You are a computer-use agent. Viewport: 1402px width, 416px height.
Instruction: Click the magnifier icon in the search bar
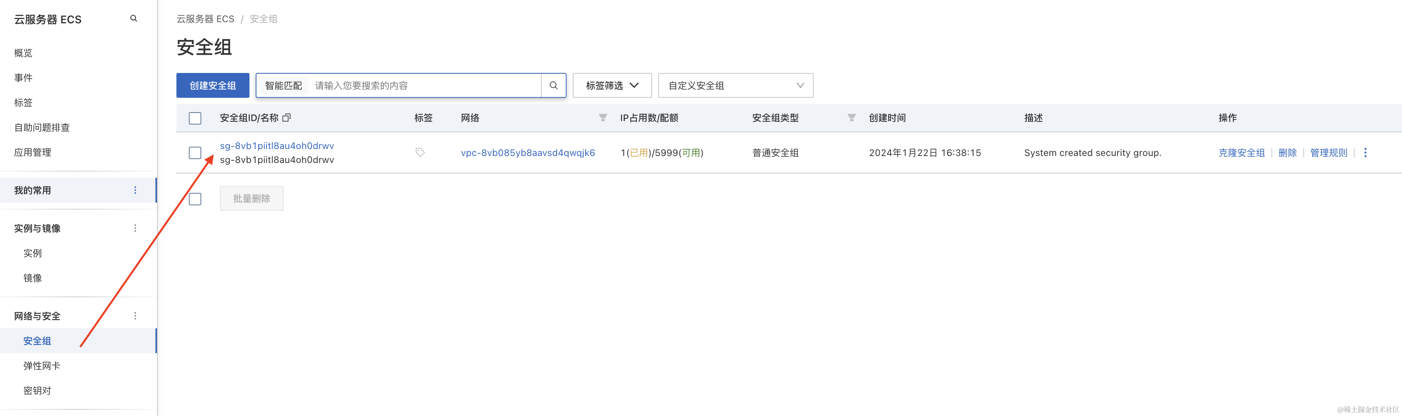tap(554, 85)
